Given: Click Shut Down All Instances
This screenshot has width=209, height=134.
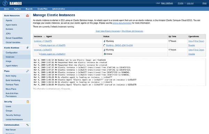Looking at the screenshot, I should 132,31.
